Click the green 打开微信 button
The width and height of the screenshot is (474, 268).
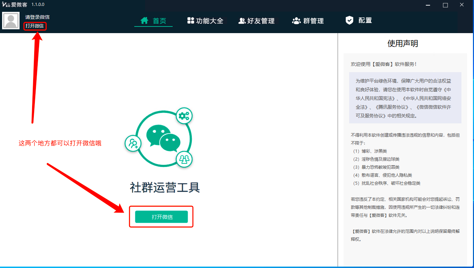click(161, 217)
